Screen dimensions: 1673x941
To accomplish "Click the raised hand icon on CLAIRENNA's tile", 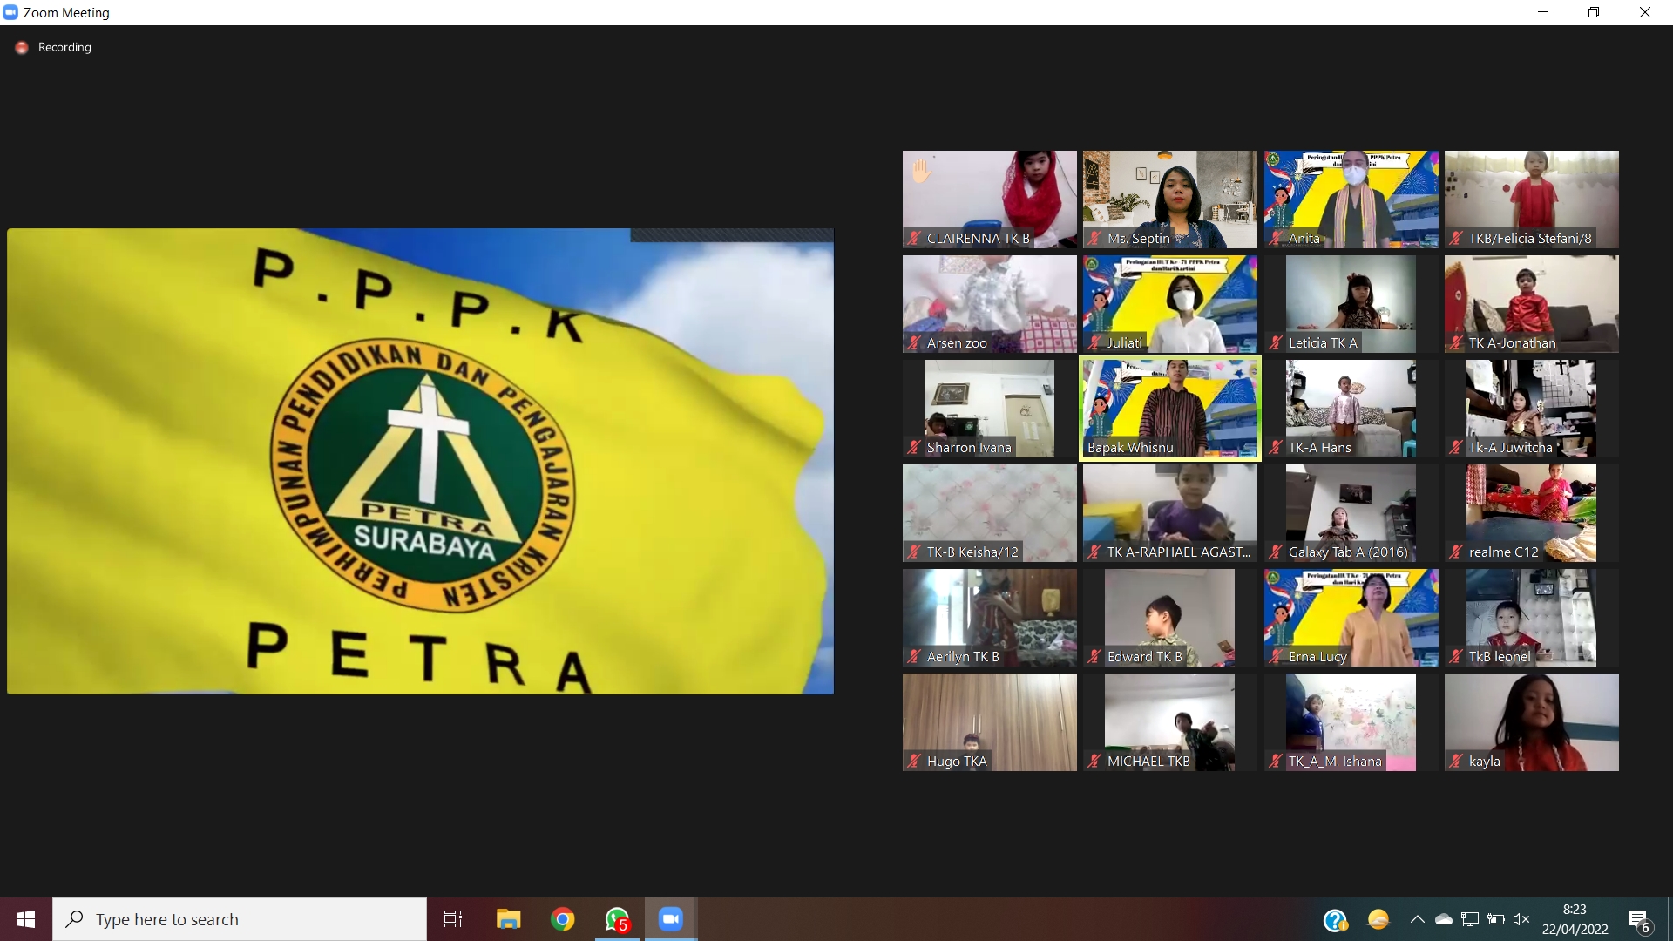I will (x=921, y=170).
